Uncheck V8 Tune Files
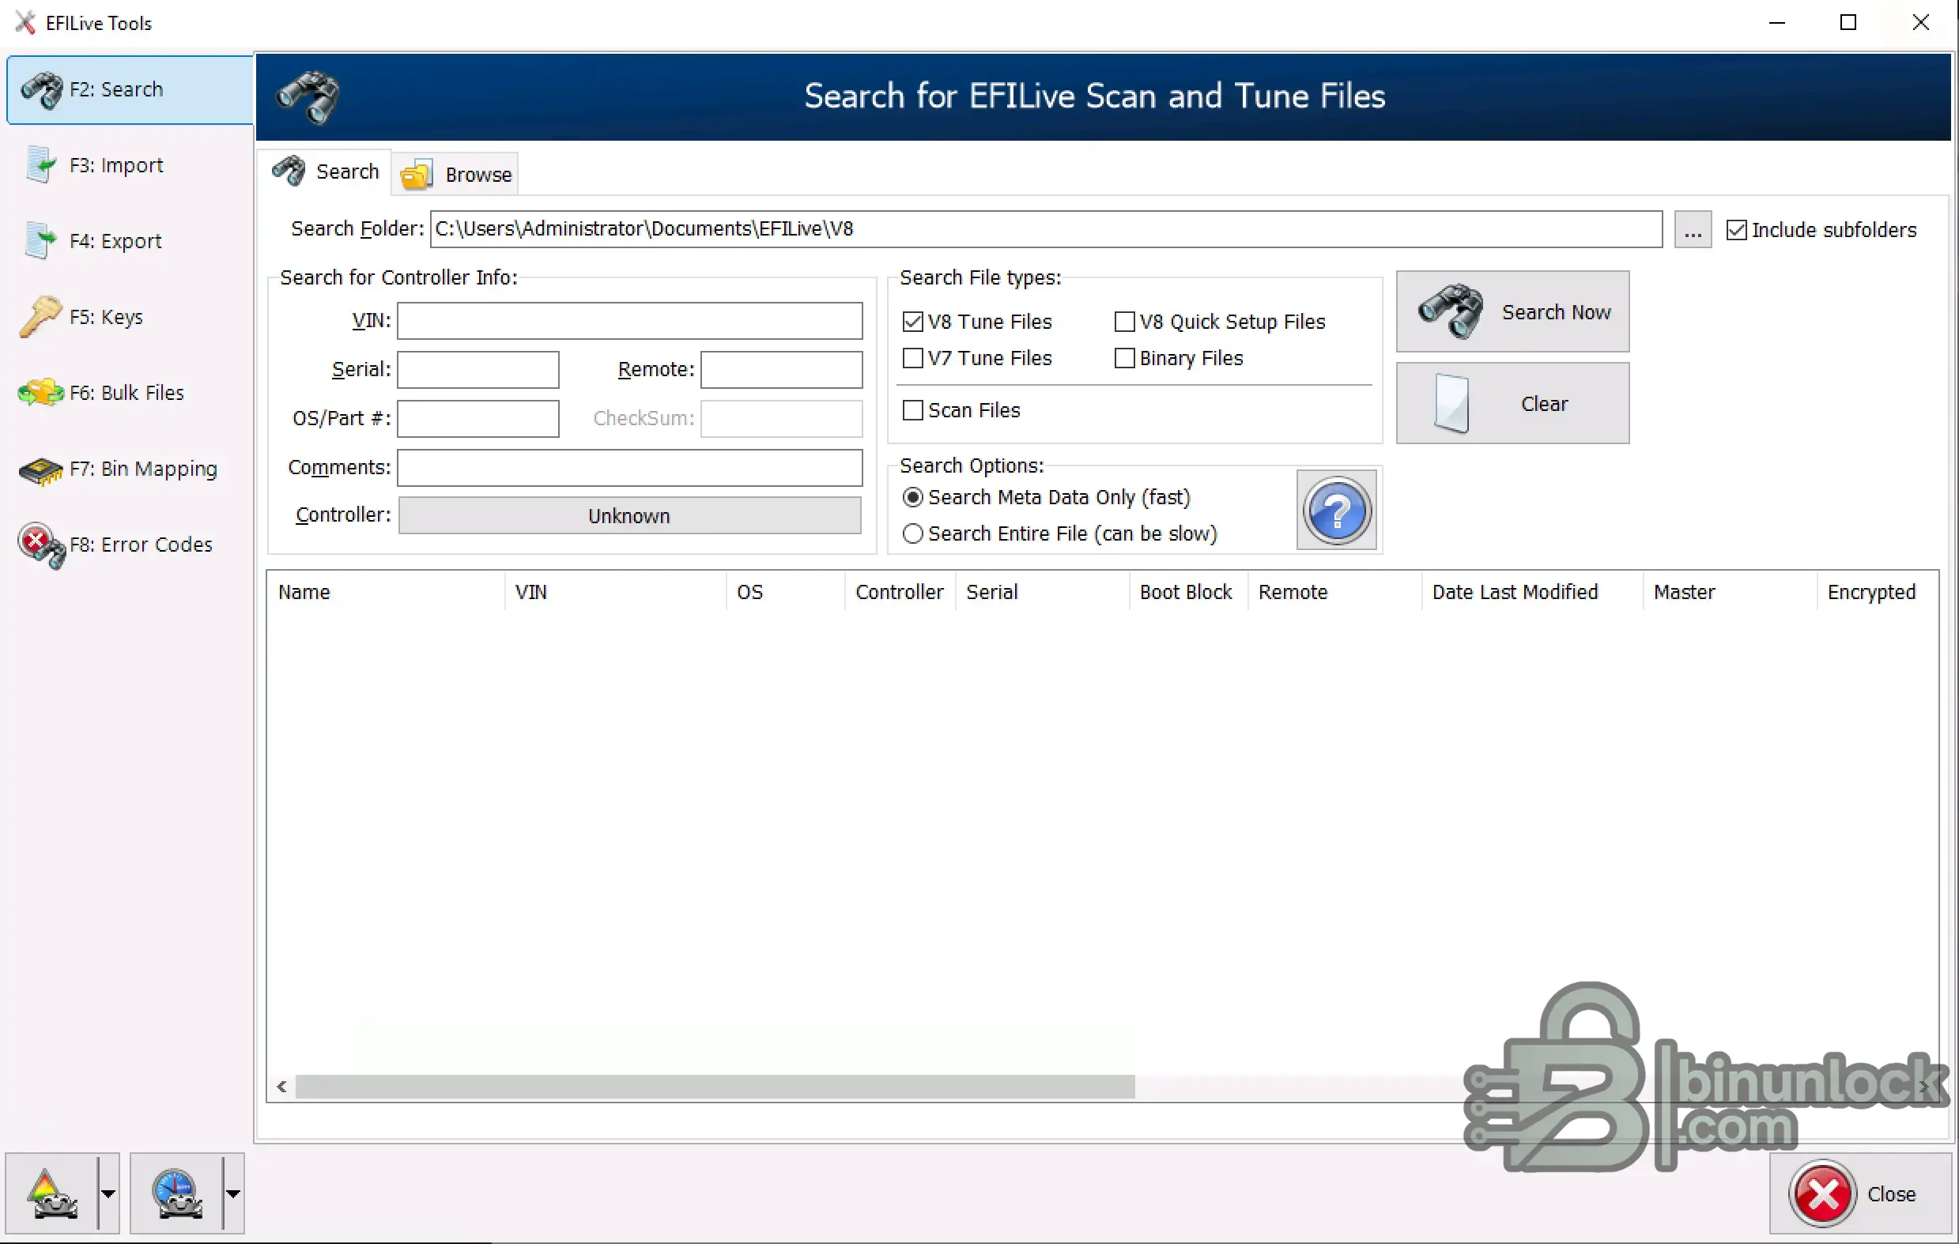The image size is (1959, 1244). tap(977, 322)
